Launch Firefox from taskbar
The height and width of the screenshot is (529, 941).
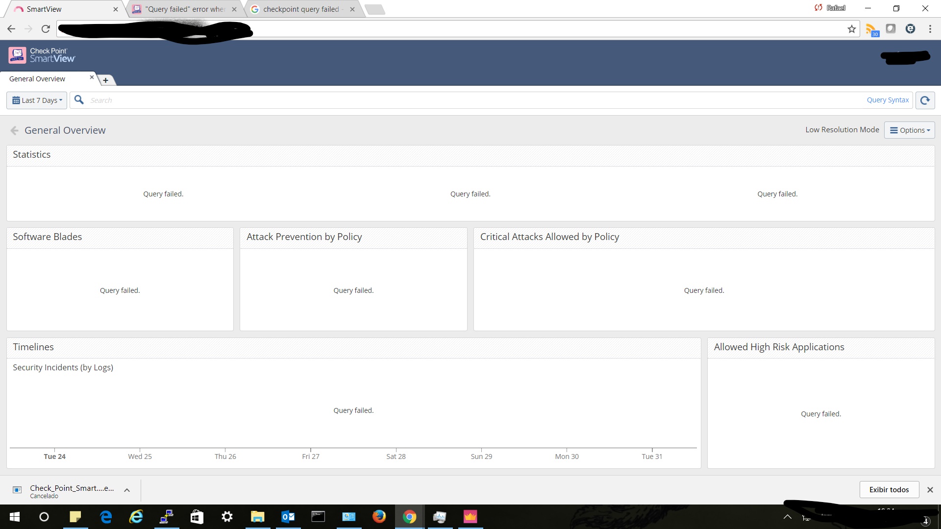(379, 517)
